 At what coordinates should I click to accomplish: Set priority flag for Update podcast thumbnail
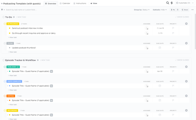[173, 48]
